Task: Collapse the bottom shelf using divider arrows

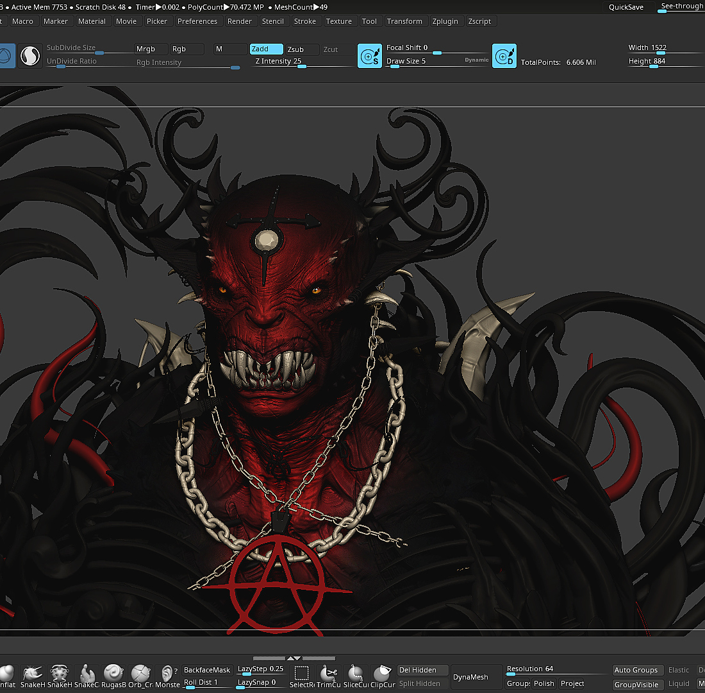Action: [294, 658]
